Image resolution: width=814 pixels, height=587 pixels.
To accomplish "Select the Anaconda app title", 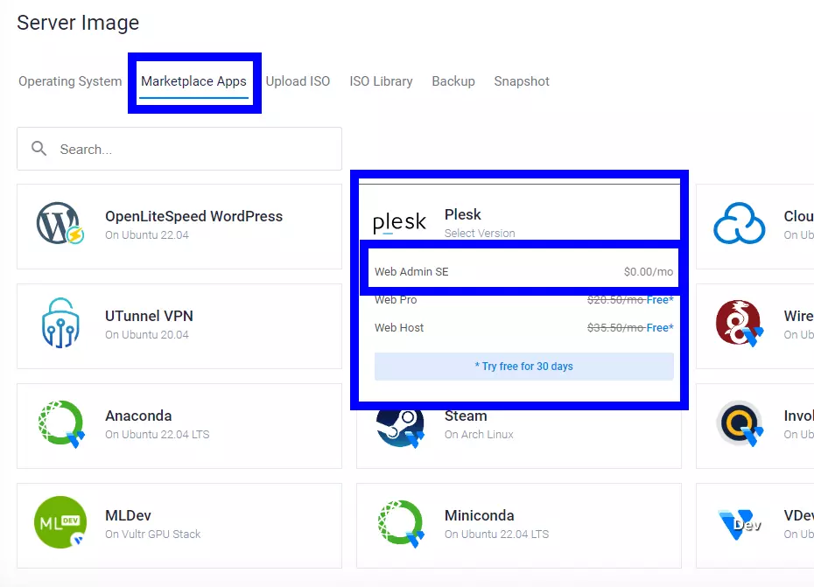I will (x=138, y=416).
